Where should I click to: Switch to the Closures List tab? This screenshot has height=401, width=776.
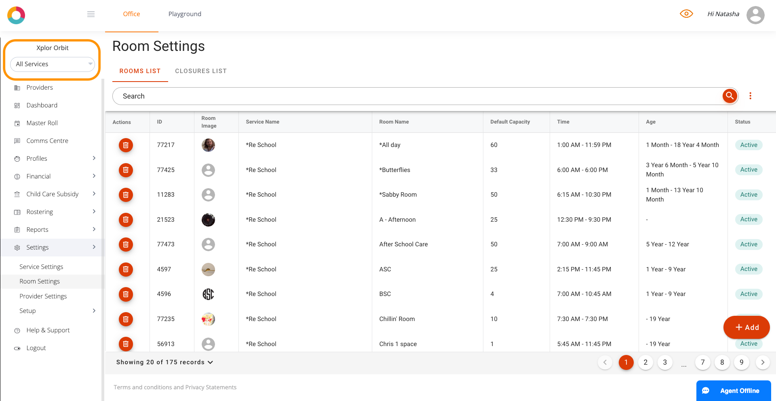[201, 71]
